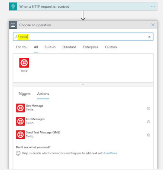Viewport: 163px width, 170px height.
Task: Click the Twilio label under connector tile
Action: pyautogui.click(x=24, y=71)
